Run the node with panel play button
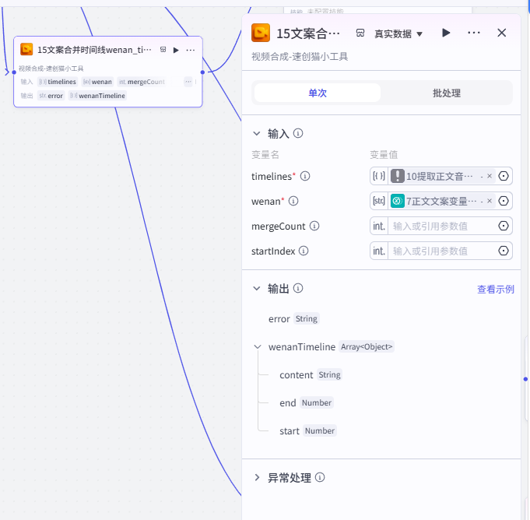530x520 pixels. [x=446, y=33]
